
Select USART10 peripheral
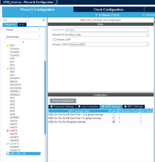[15, 150]
